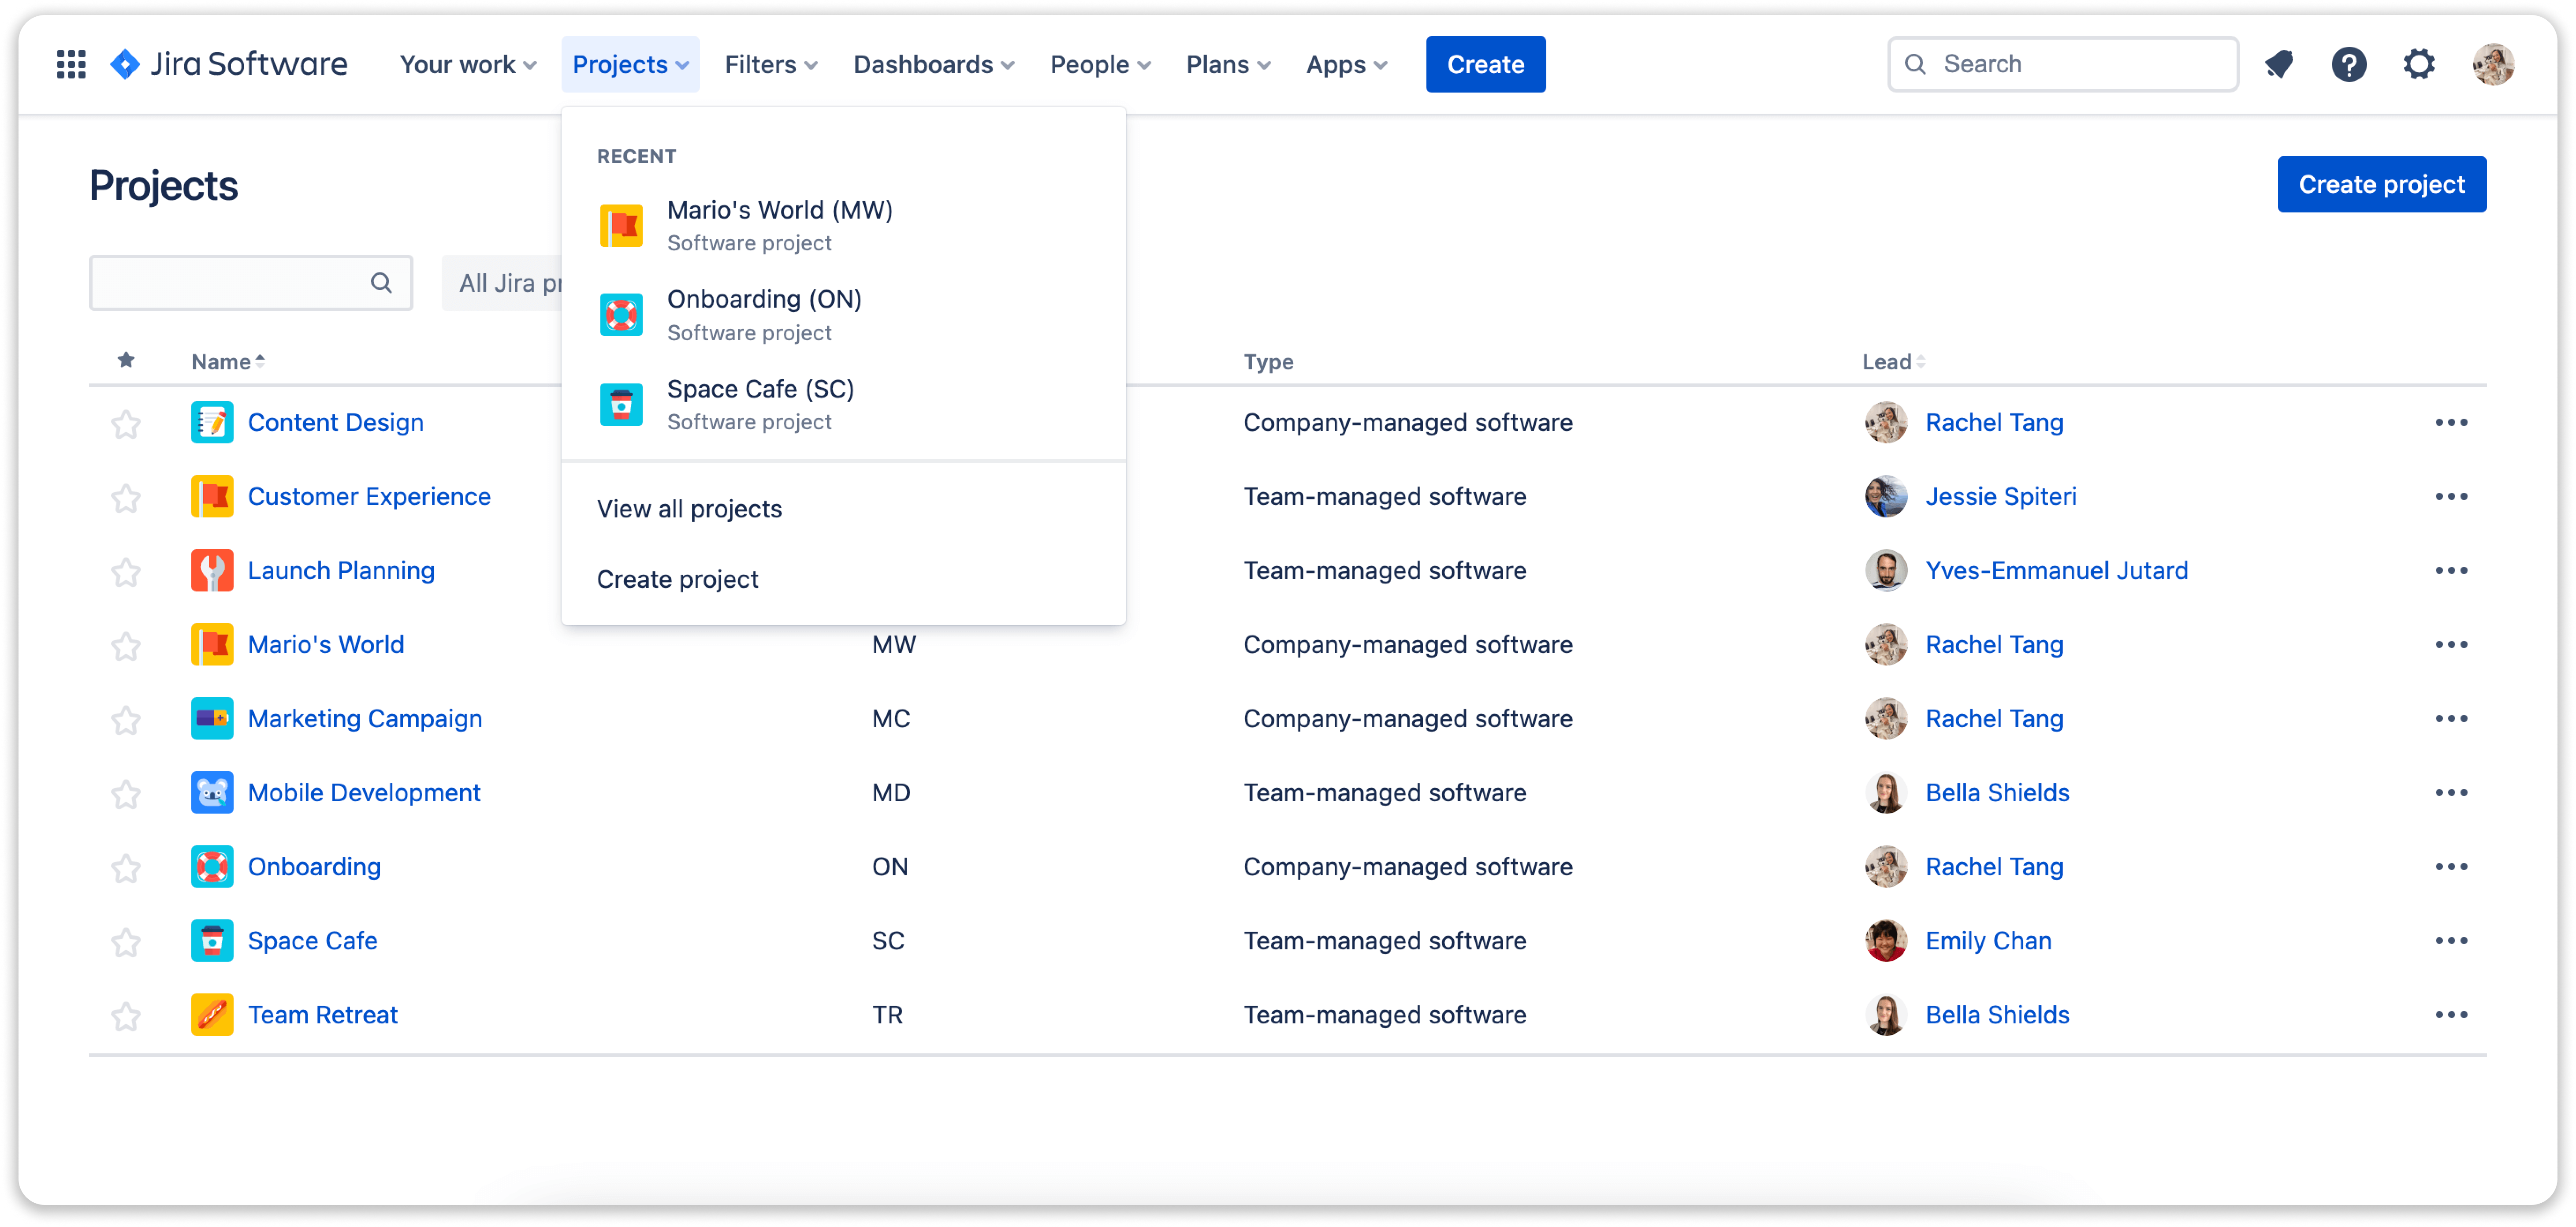The image size is (2576, 1227).
Task: Open notifications via the bell-like flag icon
Action: tap(2279, 63)
